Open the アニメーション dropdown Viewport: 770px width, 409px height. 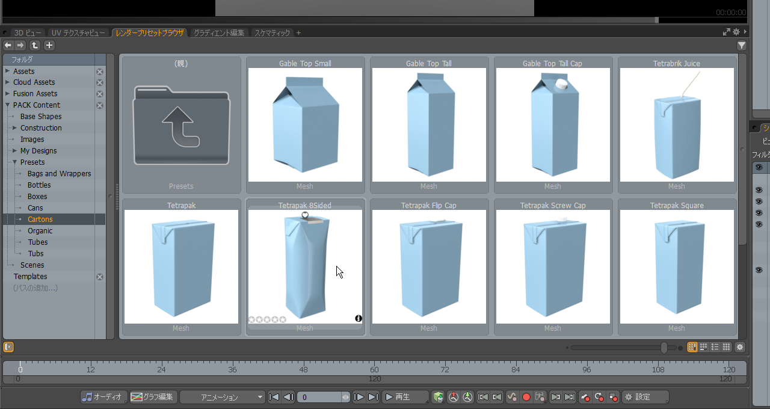[223, 397]
